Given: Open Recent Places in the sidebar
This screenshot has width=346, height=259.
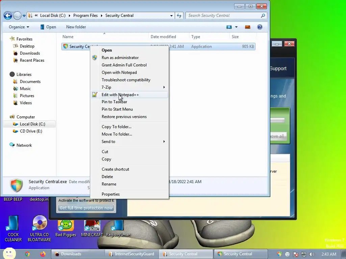Looking at the screenshot, I should [29, 60].
